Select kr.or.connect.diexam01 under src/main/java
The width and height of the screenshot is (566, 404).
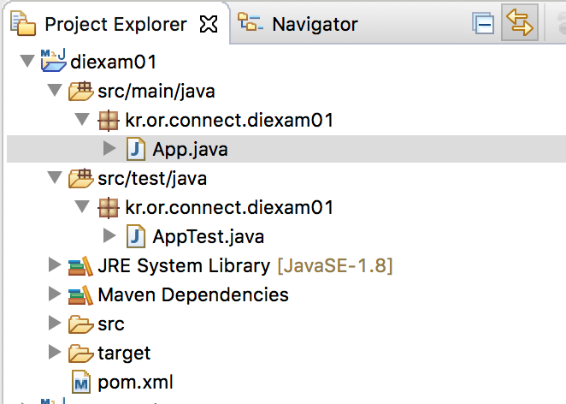[229, 120]
